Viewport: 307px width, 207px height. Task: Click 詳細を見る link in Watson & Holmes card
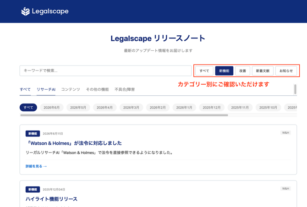36,166
